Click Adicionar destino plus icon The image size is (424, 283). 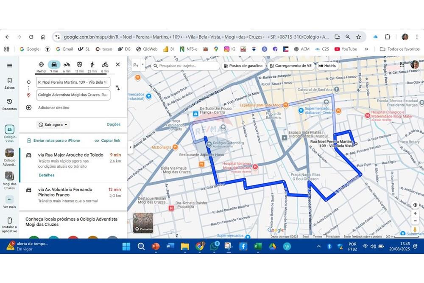pyautogui.click(x=29, y=107)
